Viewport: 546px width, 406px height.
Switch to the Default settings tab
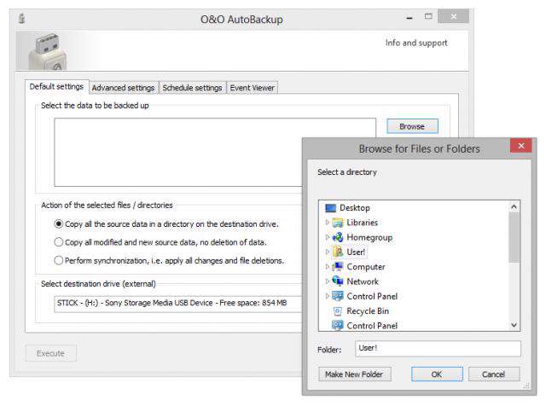coord(56,86)
